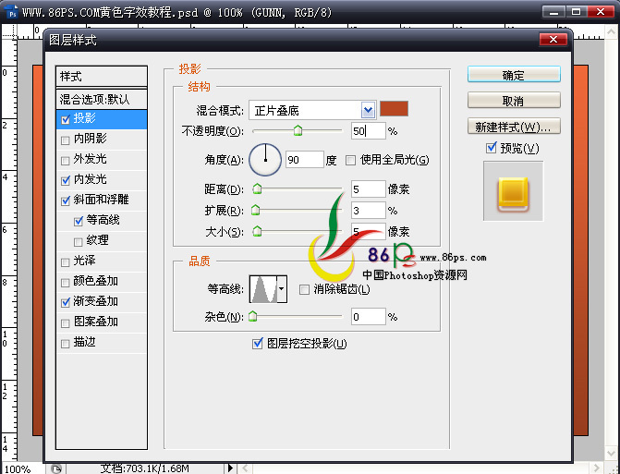
Task: Click the style preview thumbnail
Action: coord(513,191)
